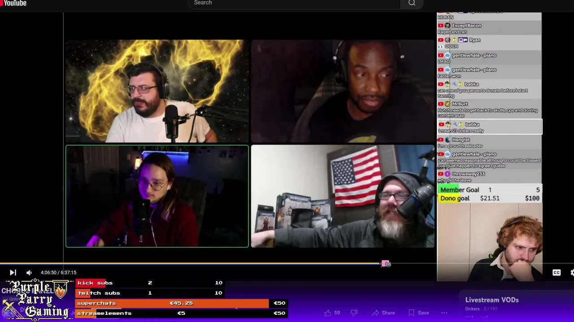
Task: Click the magnifying glass search button
Action: [x=412, y=3]
